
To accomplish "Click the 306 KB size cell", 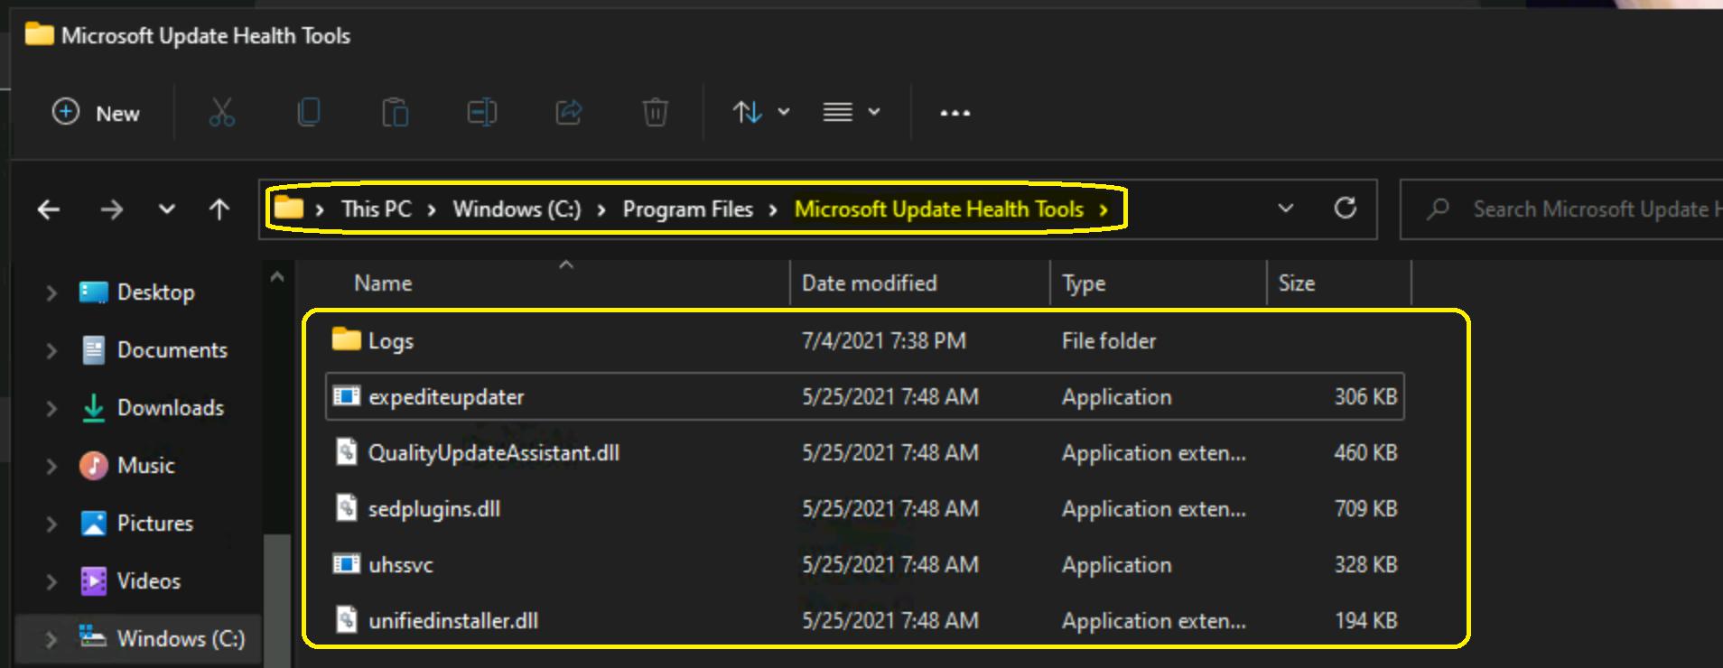I will click(x=1365, y=396).
